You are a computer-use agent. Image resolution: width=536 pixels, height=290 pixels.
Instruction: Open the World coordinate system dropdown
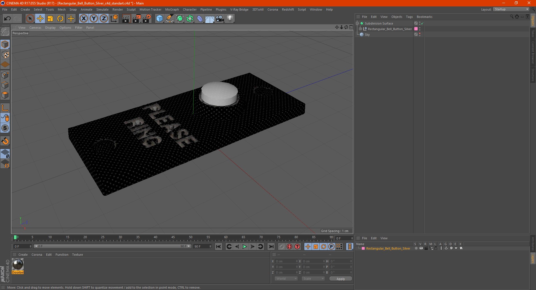coord(286,279)
